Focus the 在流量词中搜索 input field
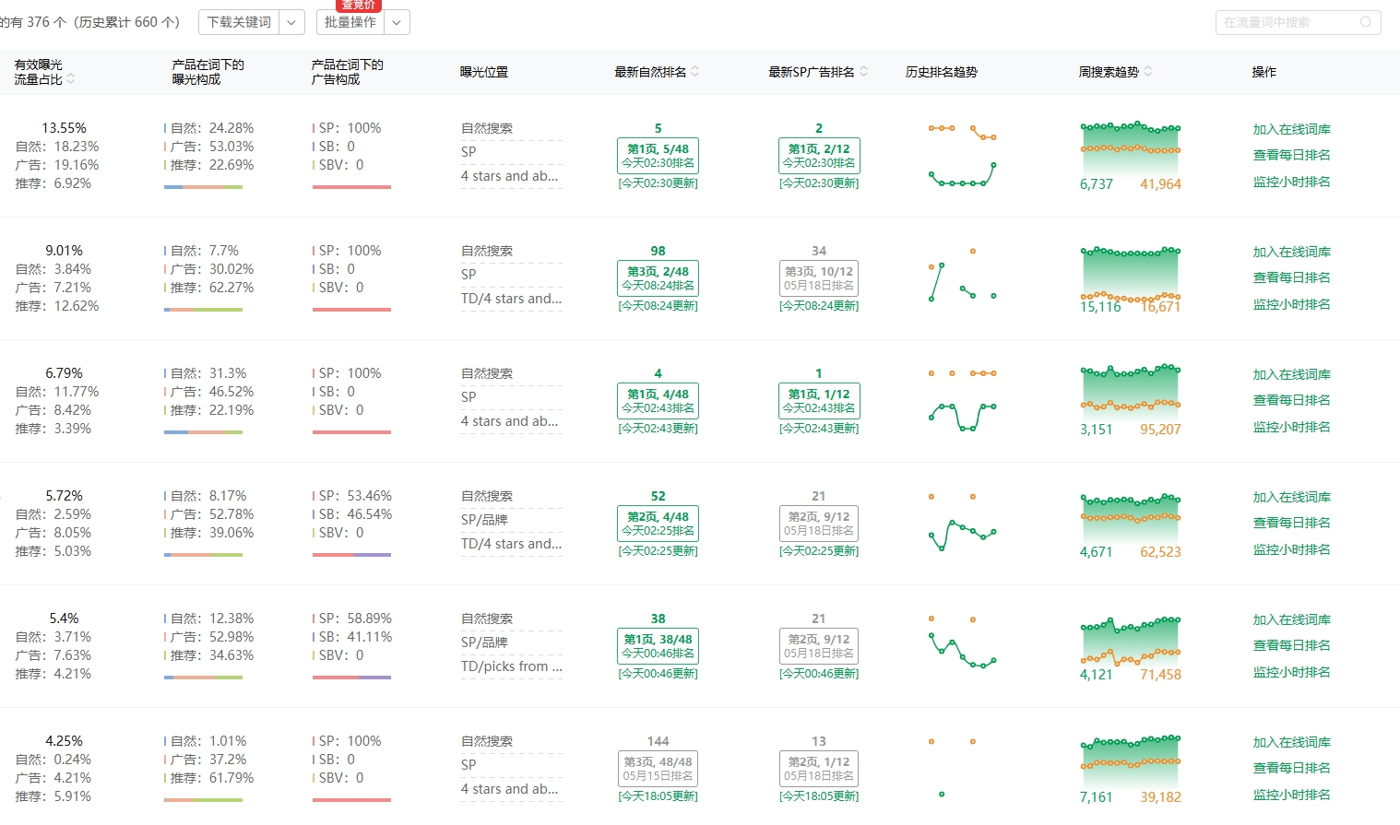This screenshot has height=825, width=1400. click(1287, 22)
